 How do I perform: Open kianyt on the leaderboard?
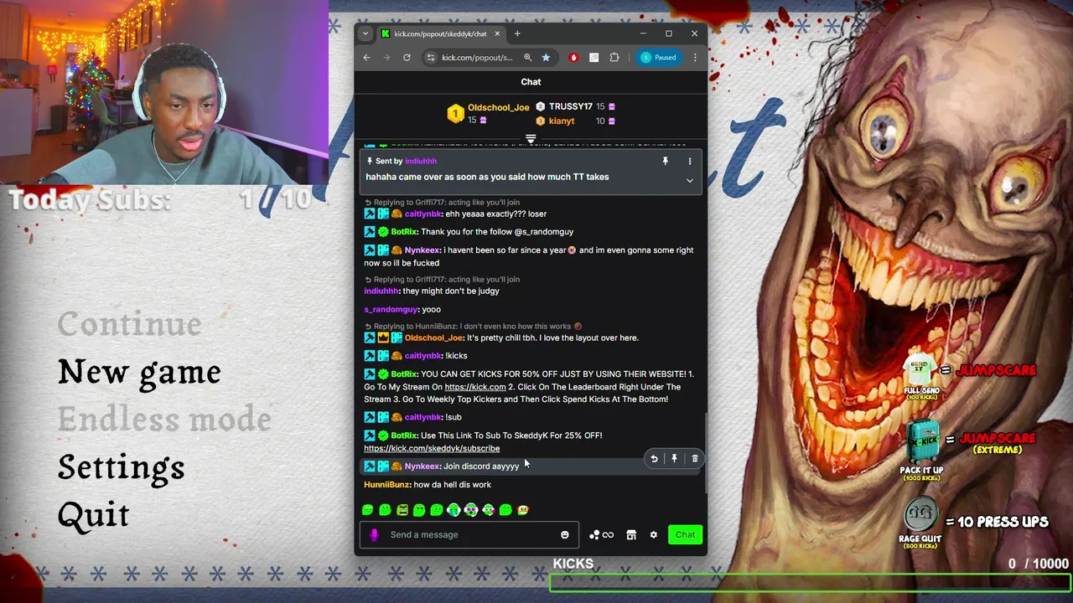(x=562, y=121)
